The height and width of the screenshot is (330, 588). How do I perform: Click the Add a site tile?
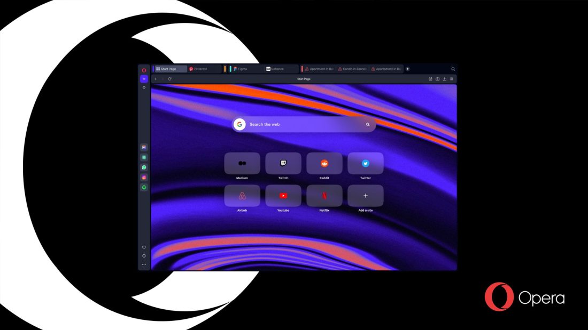[x=366, y=196]
